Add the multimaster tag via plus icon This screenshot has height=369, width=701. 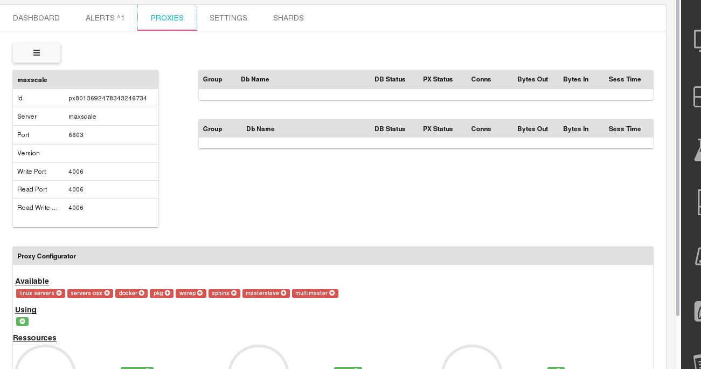pos(332,293)
